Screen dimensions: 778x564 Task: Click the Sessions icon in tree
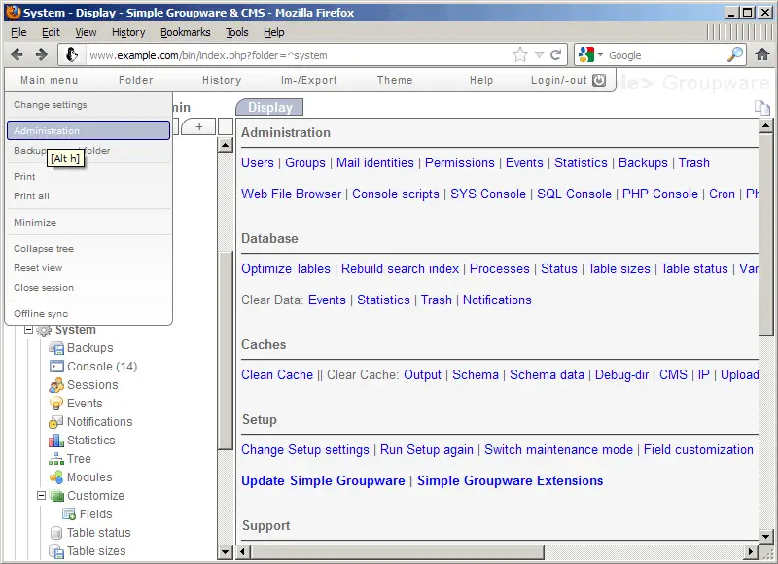[x=56, y=385]
